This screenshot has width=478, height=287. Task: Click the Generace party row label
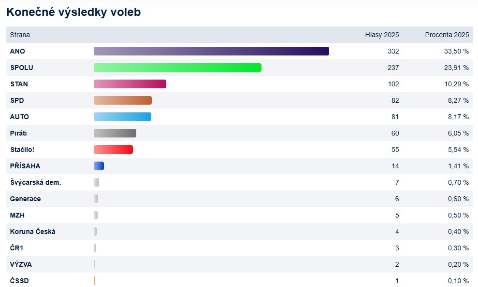pyautogui.click(x=26, y=199)
